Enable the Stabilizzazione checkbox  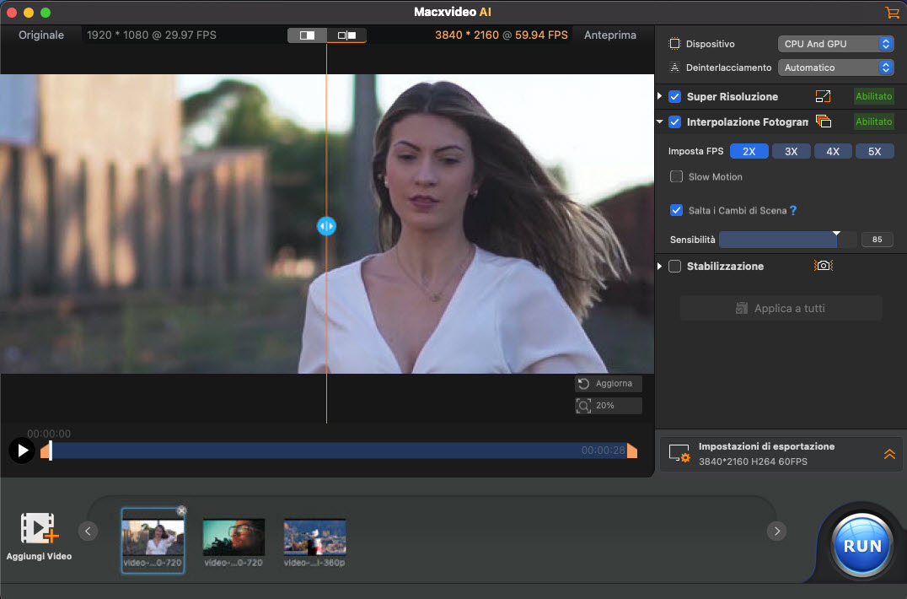pyautogui.click(x=675, y=267)
